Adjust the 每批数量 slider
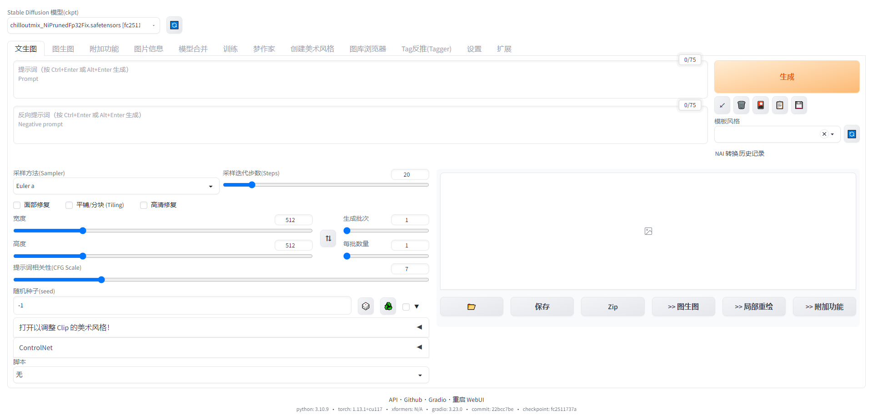873x420 pixels. pos(386,256)
